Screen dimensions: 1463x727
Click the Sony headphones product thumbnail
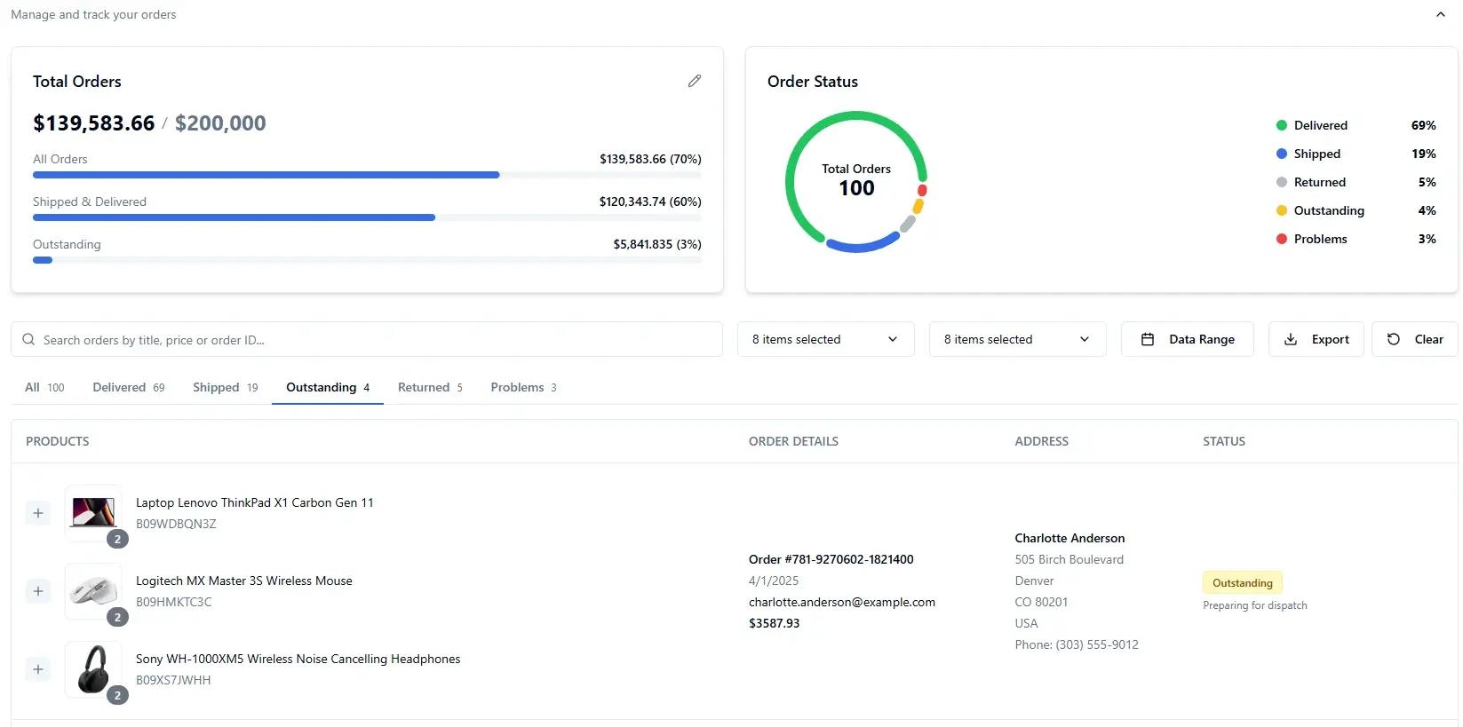click(93, 668)
